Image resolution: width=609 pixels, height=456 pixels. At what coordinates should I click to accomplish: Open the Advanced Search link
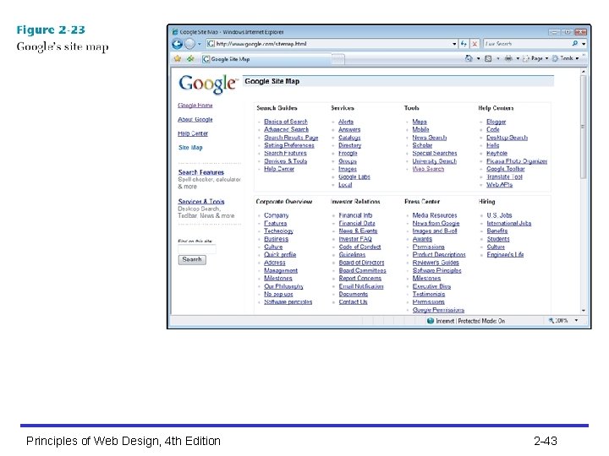tap(286, 129)
